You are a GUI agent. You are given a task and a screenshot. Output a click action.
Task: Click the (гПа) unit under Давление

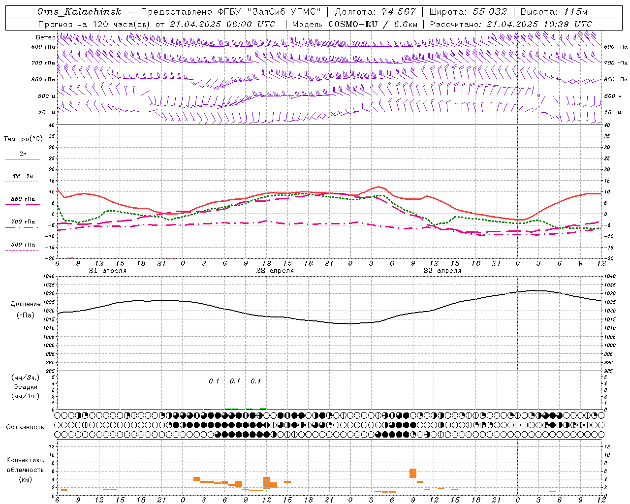pos(26,315)
